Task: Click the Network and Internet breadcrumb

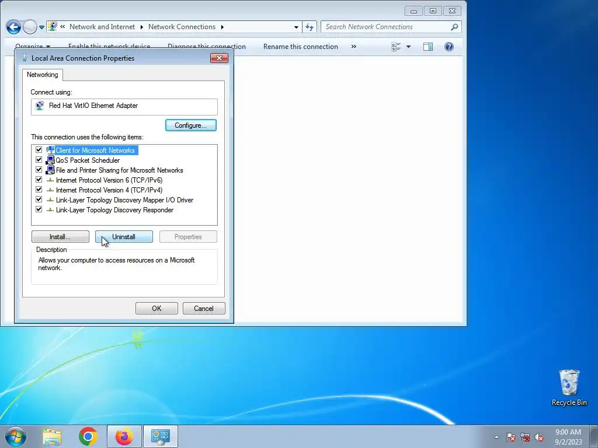Action: 102,27
